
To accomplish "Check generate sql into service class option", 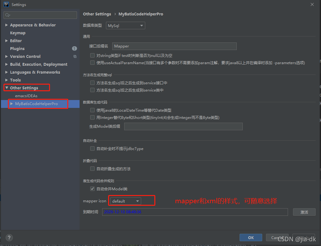I will (92, 90).
